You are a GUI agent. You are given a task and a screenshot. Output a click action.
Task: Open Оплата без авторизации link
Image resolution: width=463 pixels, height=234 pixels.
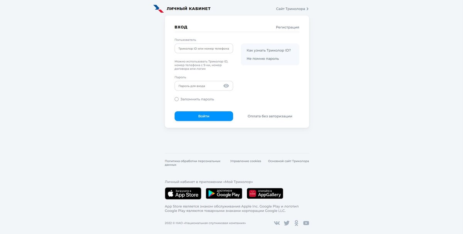click(270, 116)
